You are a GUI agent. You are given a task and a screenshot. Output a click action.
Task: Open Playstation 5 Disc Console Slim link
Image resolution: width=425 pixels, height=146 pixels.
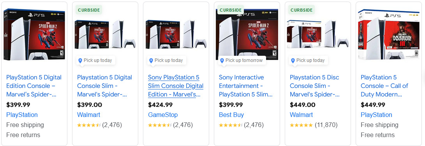[315, 86]
